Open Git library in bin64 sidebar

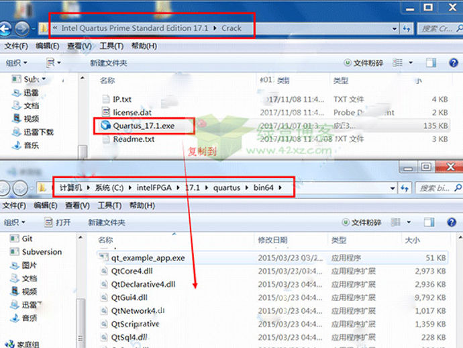click(x=21, y=238)
